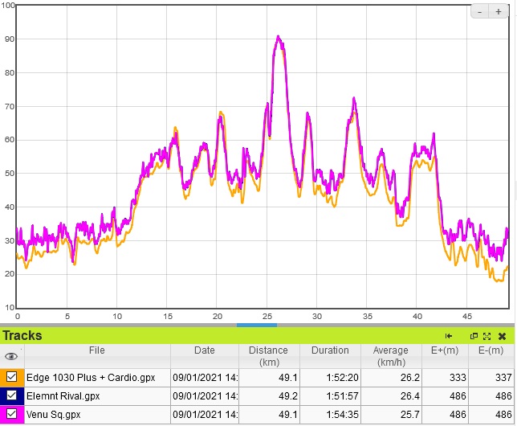Select the Edge 1030 Plus + Cardio.gpx file

[x=91, y=377]
